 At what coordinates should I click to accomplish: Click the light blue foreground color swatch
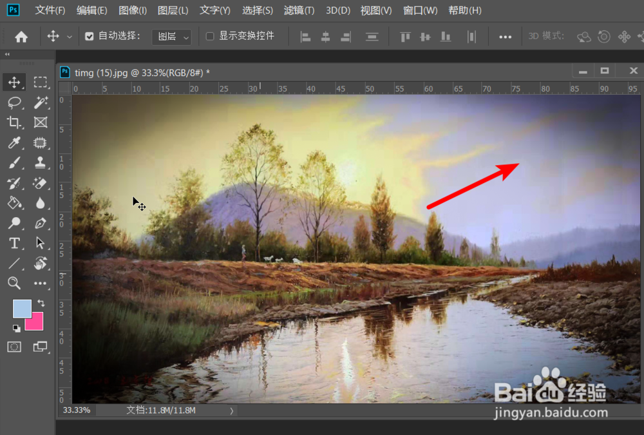pyautogui.click(x=22, y=309)
